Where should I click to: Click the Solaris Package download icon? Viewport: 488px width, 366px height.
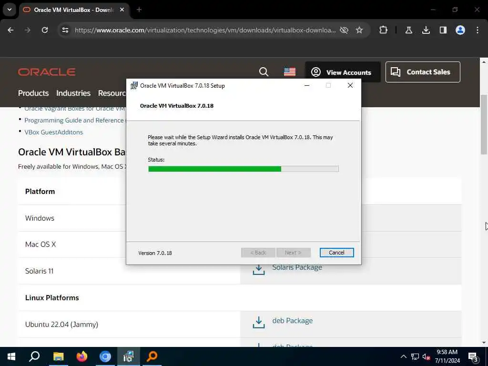coord(259,270)
